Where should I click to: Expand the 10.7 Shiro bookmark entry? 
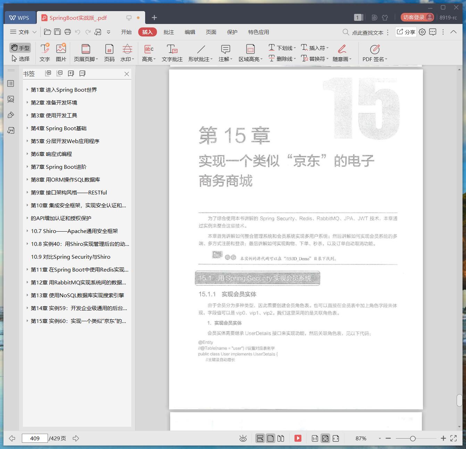[x=27, y=231]
